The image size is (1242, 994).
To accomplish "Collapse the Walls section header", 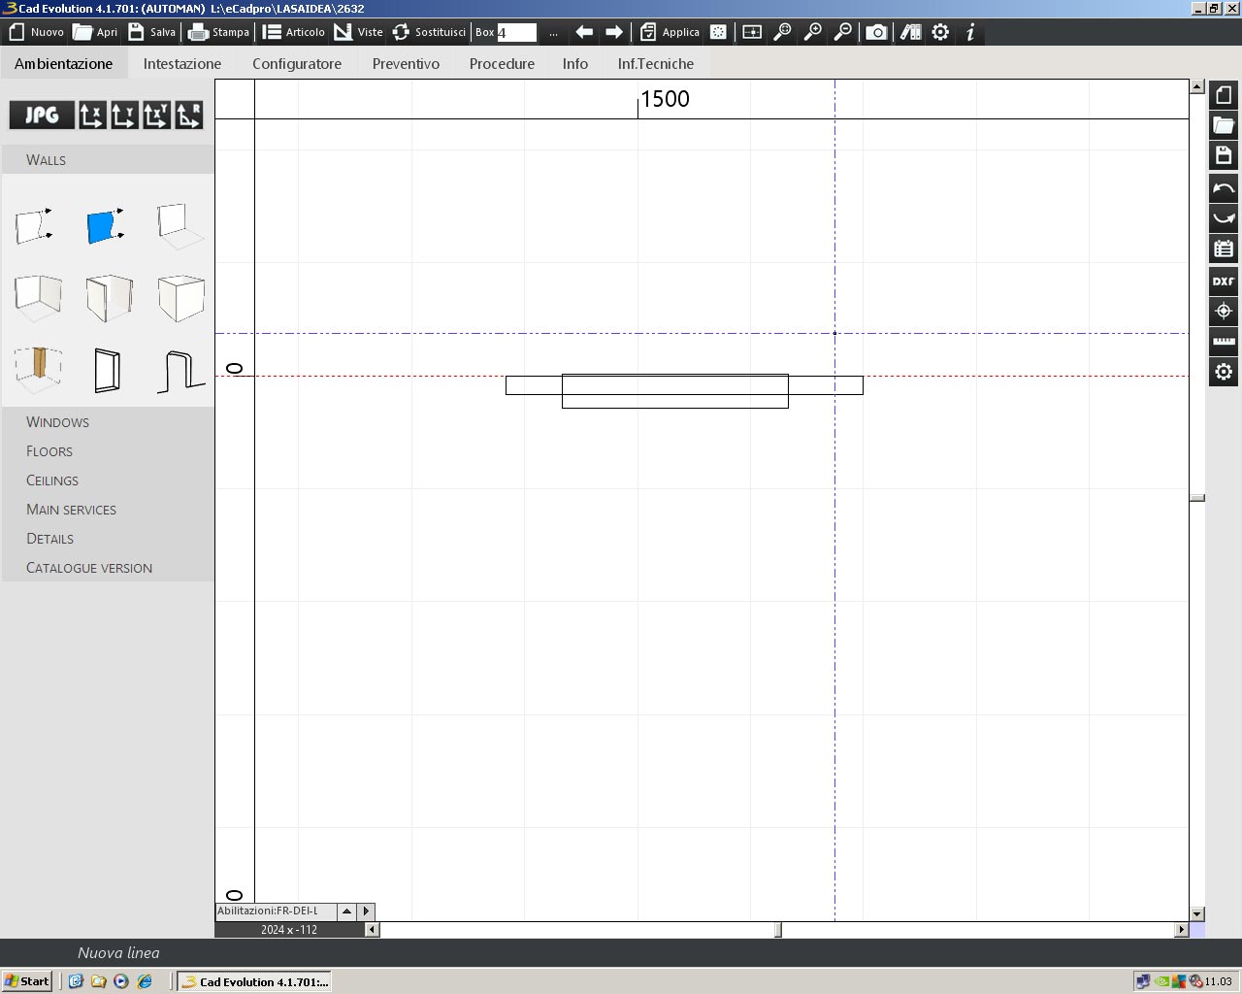I will [108, 159].
